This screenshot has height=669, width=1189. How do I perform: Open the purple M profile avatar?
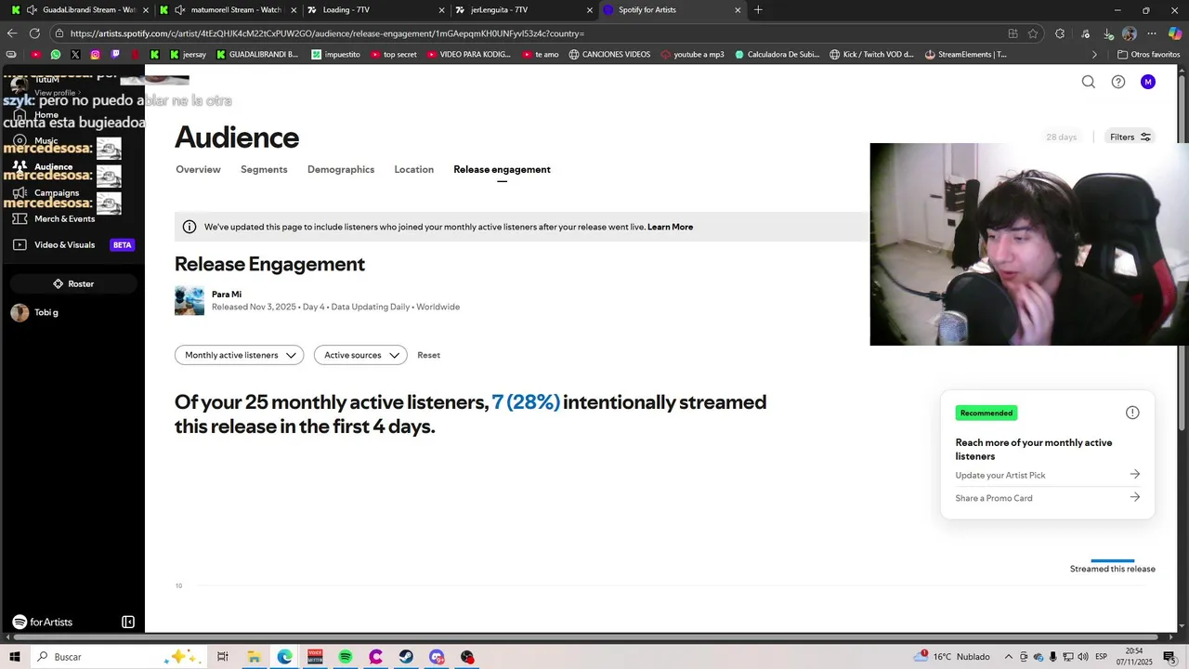(1148, 82)
